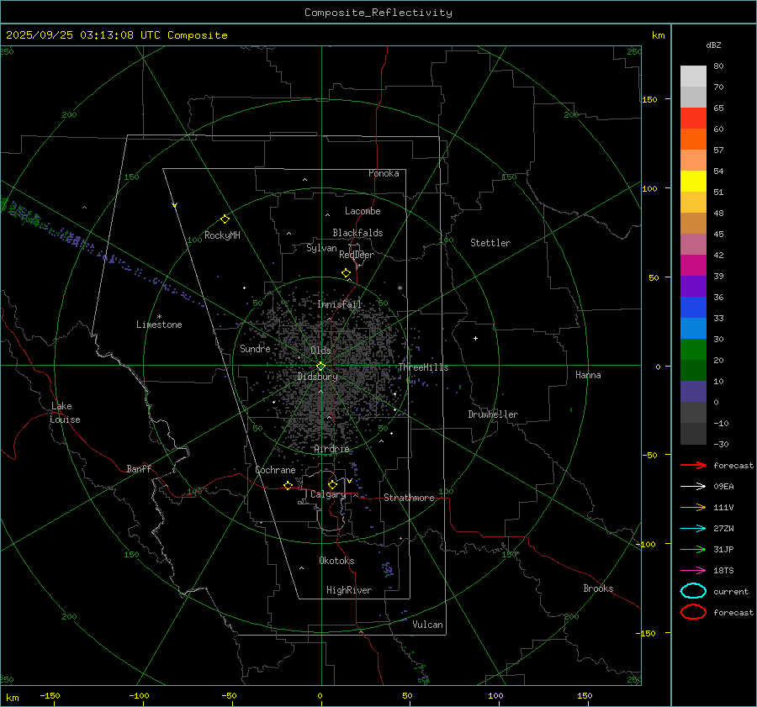Click the yellow diamond marker above Calgary label
The image size is (757, 707).
point(332,484)
